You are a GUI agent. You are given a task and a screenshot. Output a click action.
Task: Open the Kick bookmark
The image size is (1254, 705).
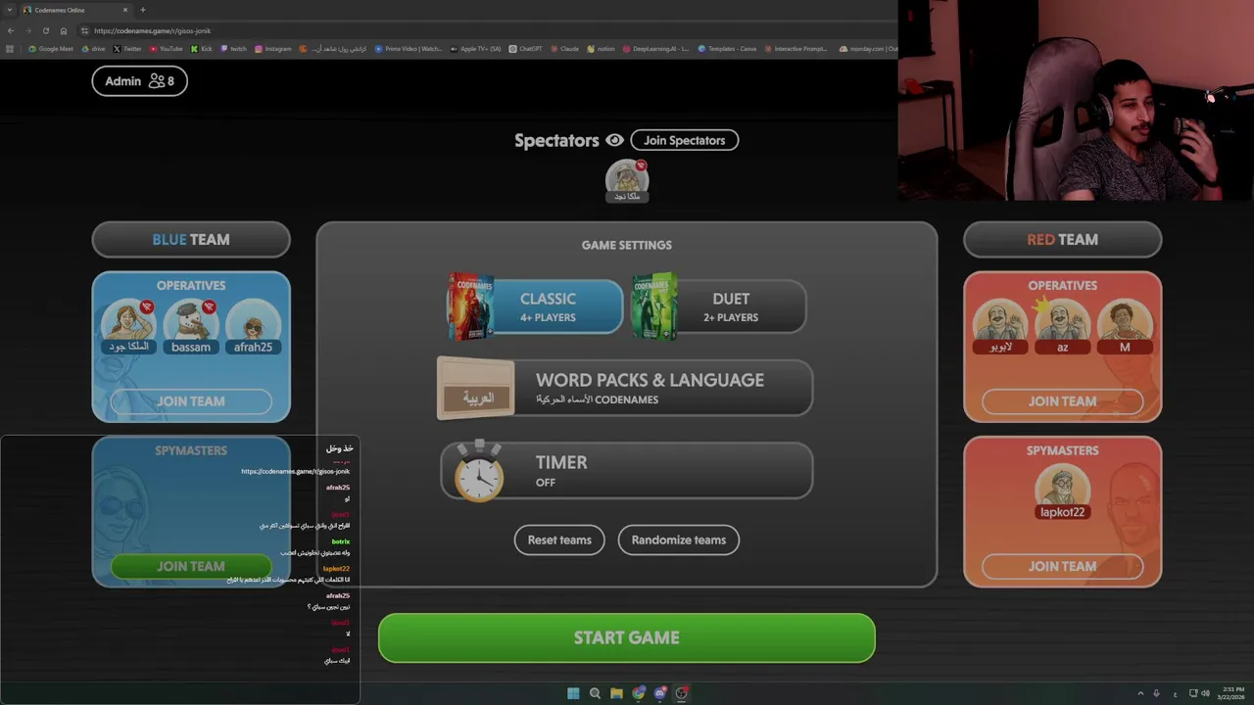click(x=201, y=49)
